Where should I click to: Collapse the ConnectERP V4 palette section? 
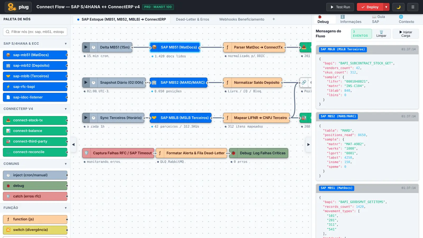[x=66, y=109]
